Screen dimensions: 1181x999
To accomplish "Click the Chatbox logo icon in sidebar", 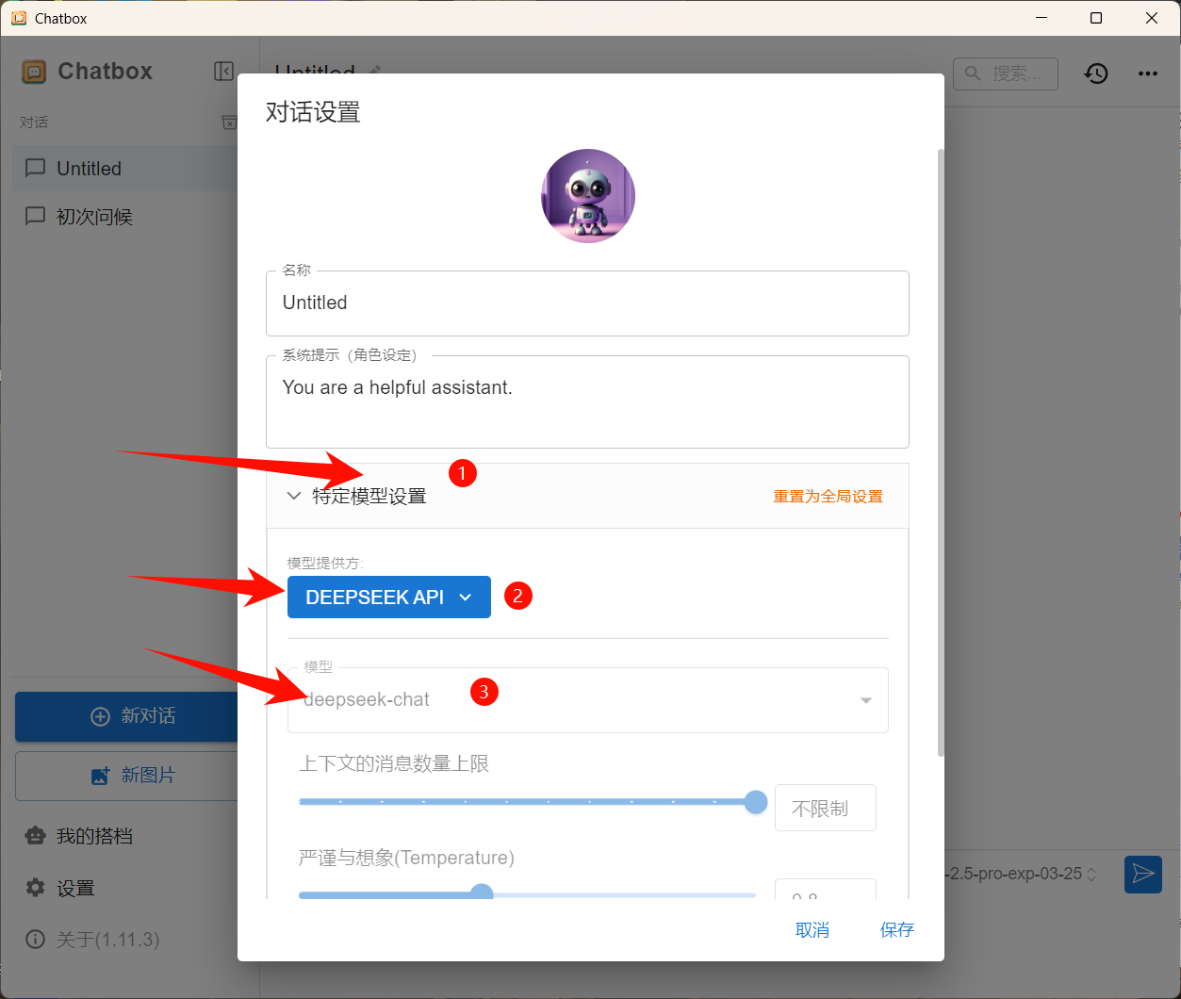I will point(34,72).
